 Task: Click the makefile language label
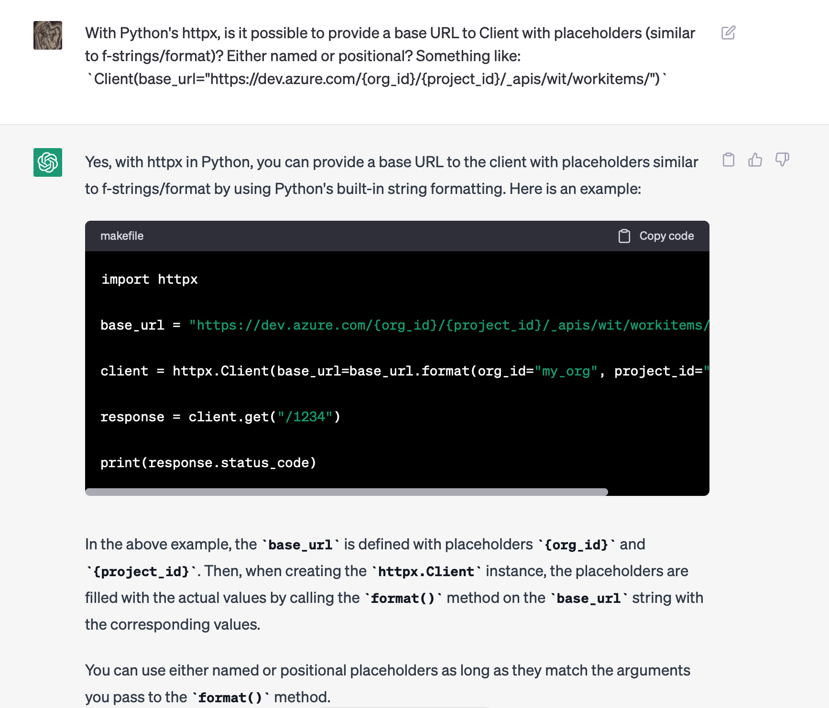122,236
